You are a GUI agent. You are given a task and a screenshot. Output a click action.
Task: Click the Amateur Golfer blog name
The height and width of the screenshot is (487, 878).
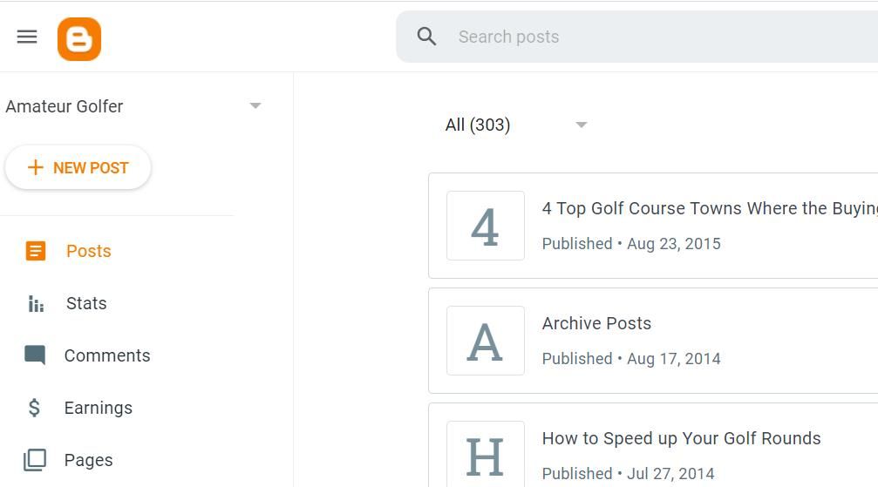click(65, 106)
